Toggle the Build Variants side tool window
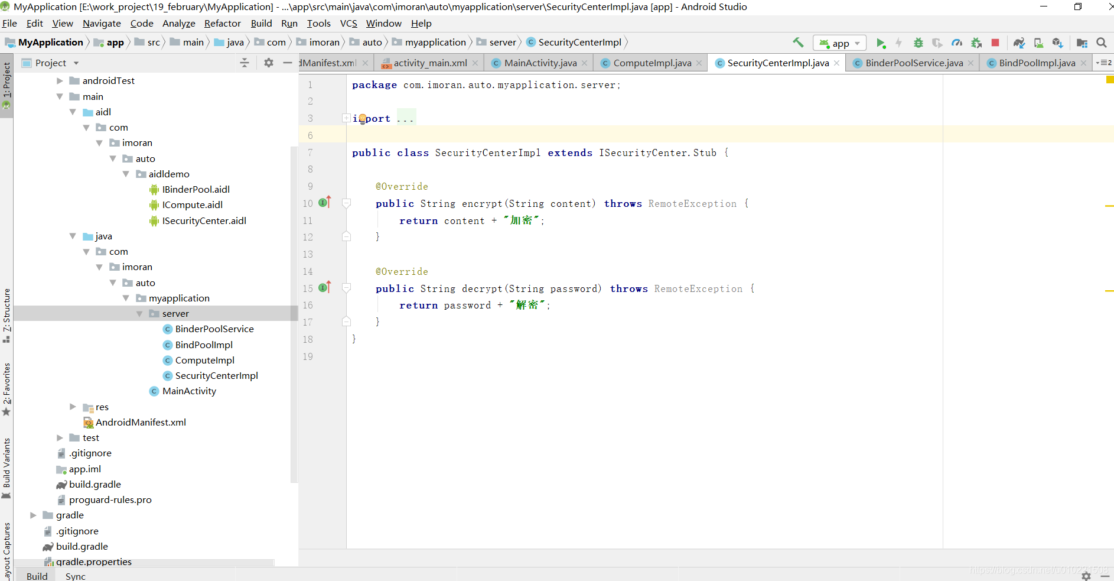 tap(6, 468)
